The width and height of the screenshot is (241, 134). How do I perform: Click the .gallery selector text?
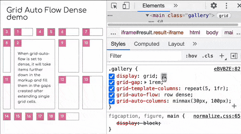coord(120,69)
